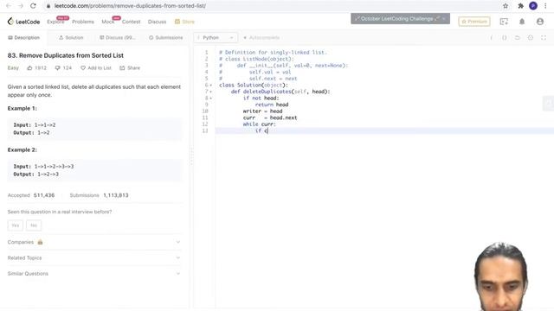Image resolution: width=554 pixels, height=311 pixels.
Task: Click the curly braces shortcuts icon
Action: coord(504,37)
